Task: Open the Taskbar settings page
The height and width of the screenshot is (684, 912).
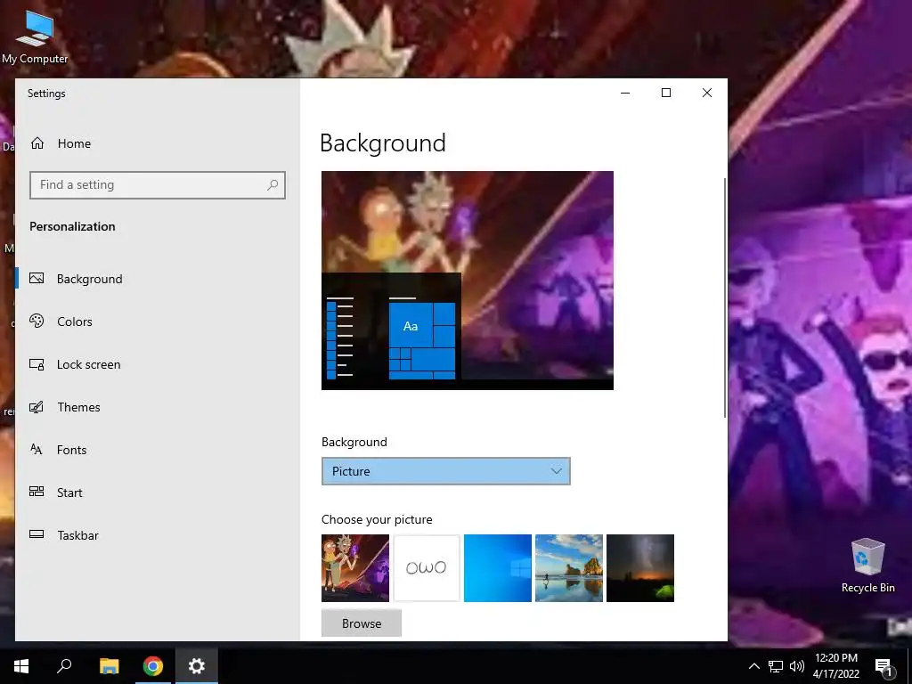Action: pos(157,535)
